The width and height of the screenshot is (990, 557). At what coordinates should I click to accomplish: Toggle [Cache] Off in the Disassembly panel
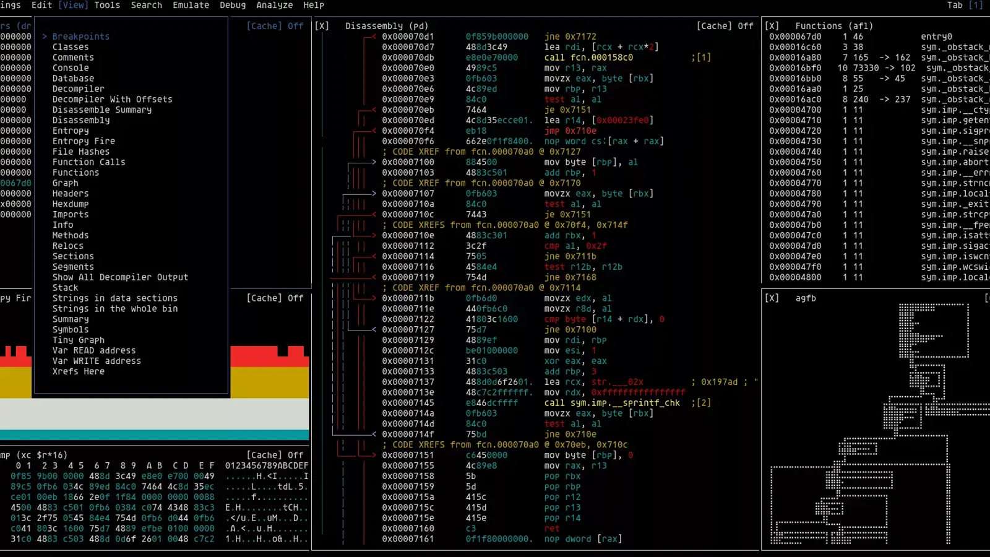[725, 26]
